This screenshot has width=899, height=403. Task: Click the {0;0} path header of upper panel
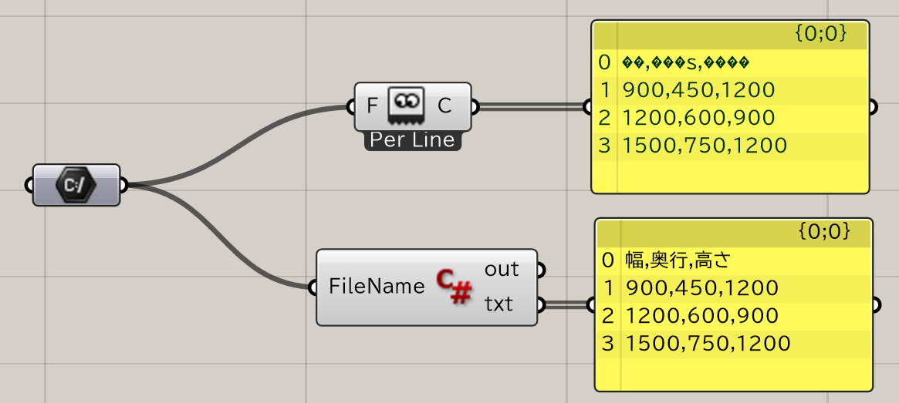point(820,35)
